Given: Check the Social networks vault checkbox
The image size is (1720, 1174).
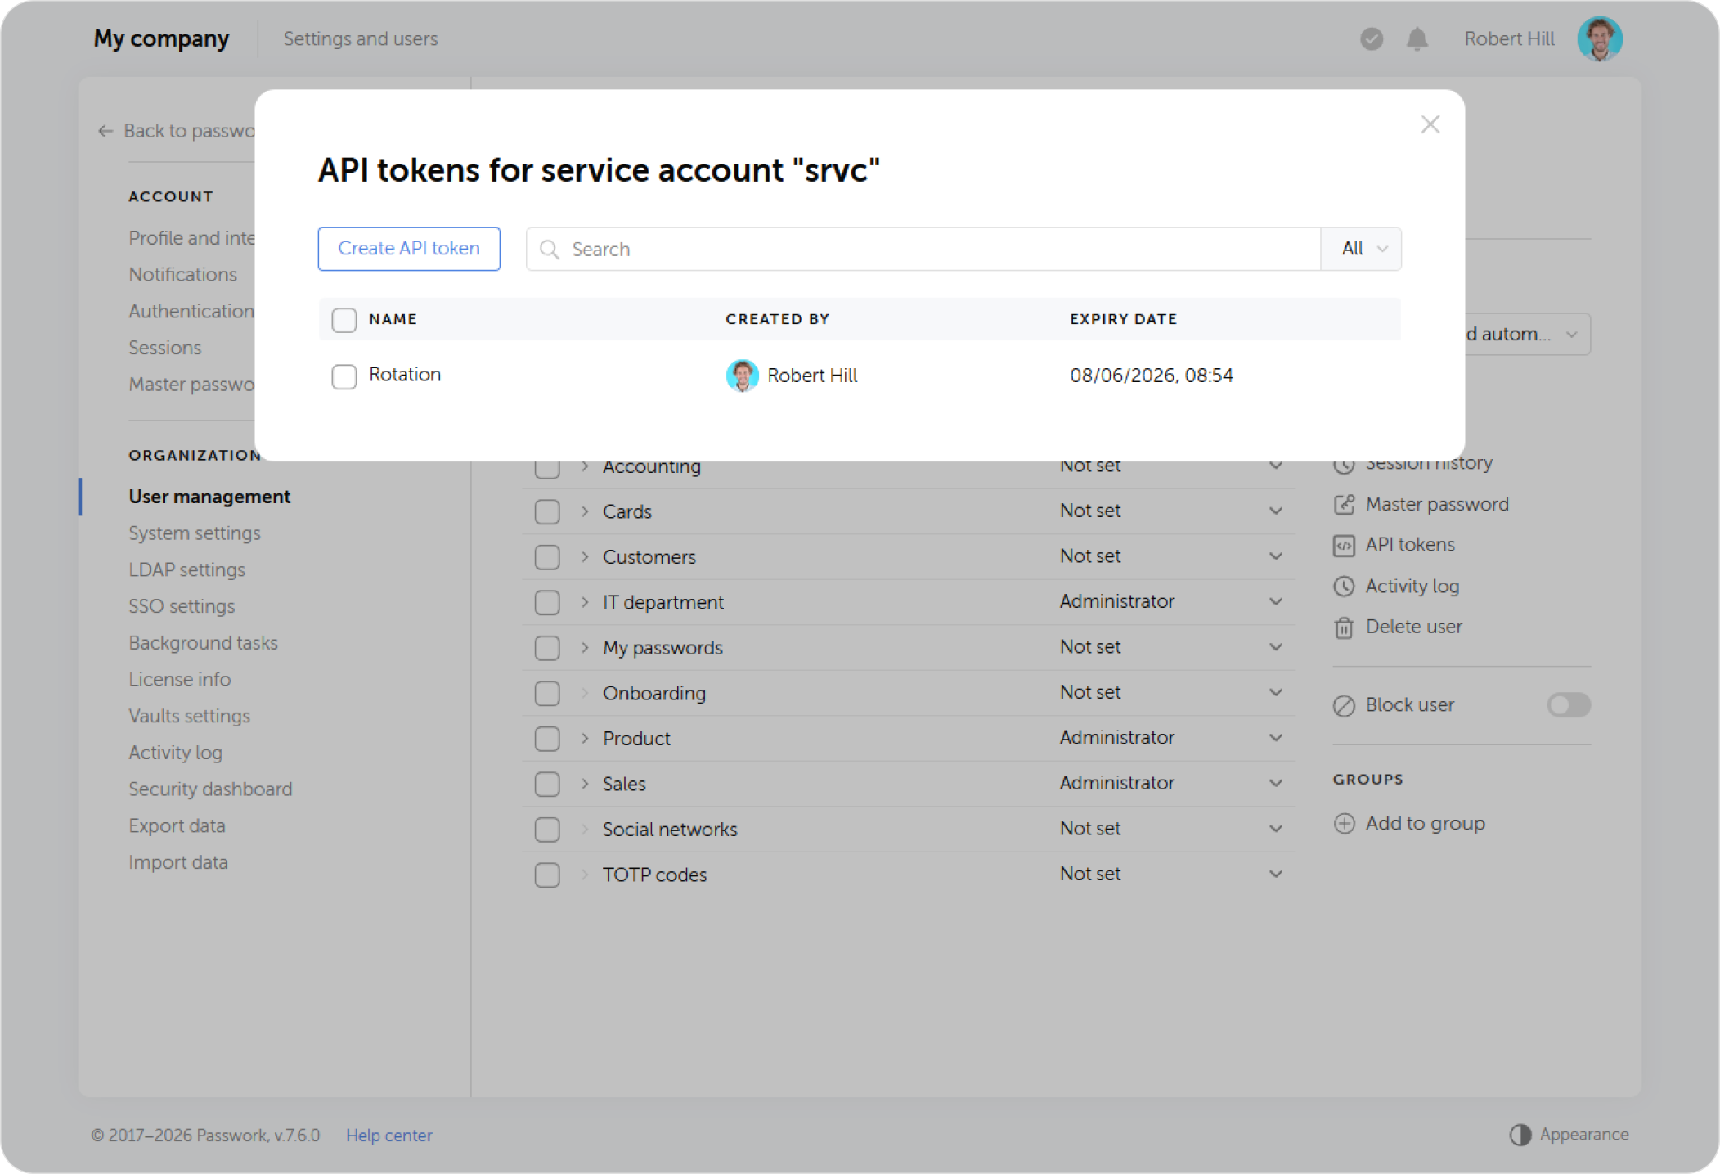Looking at the screenshot, I should pyautogui.click(x=547, y=830).
